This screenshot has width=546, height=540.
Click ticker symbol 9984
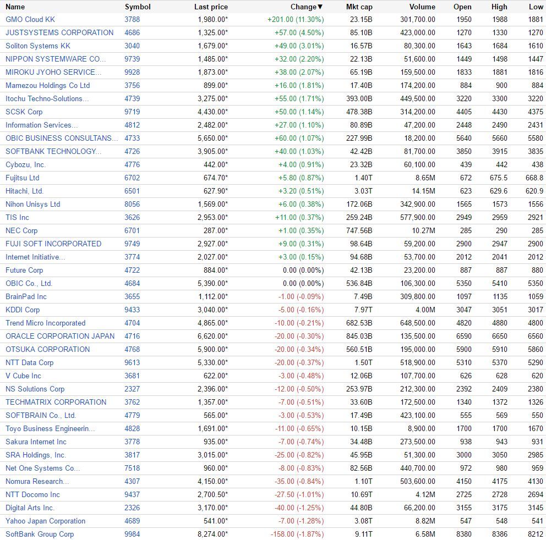(132, 535)
